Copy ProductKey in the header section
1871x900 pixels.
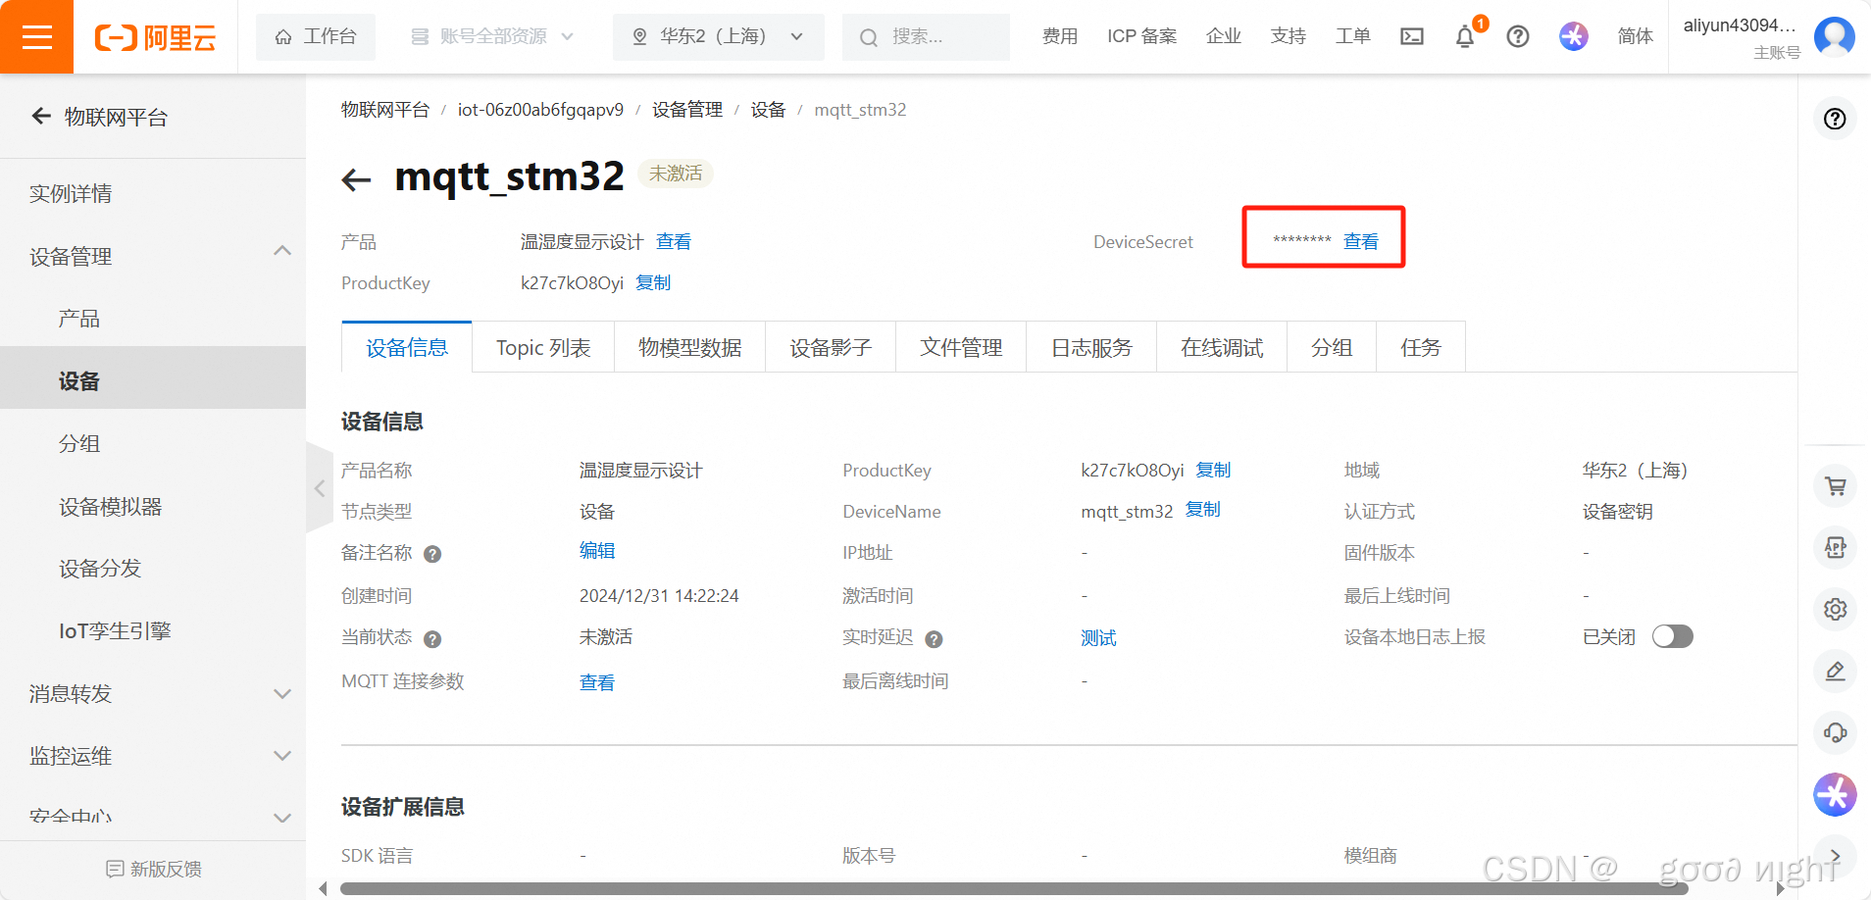pyautogui.click(x=653, y=283)
